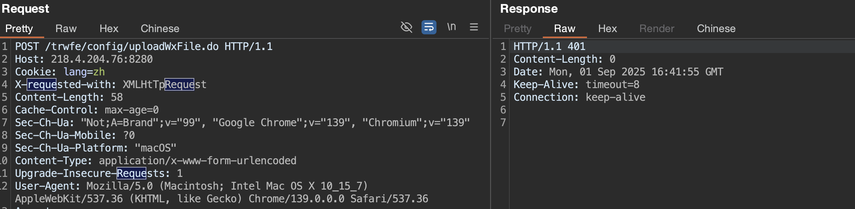Select the Request Pretty tab
Screen dimensions: 855x209
coord(19,29)
